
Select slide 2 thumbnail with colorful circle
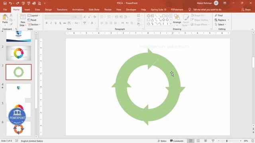[19, 53]
